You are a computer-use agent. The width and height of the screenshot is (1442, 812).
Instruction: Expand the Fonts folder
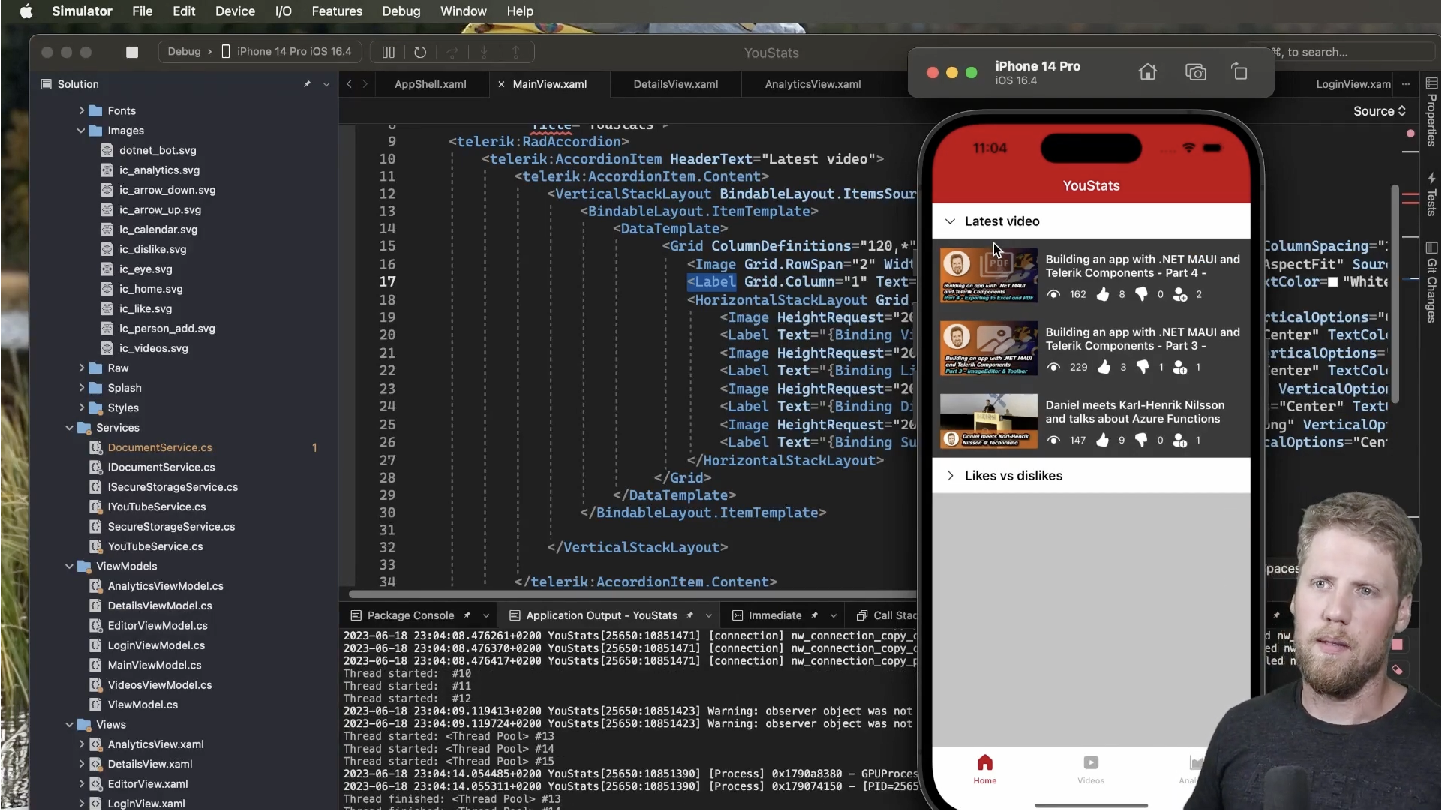81,110
